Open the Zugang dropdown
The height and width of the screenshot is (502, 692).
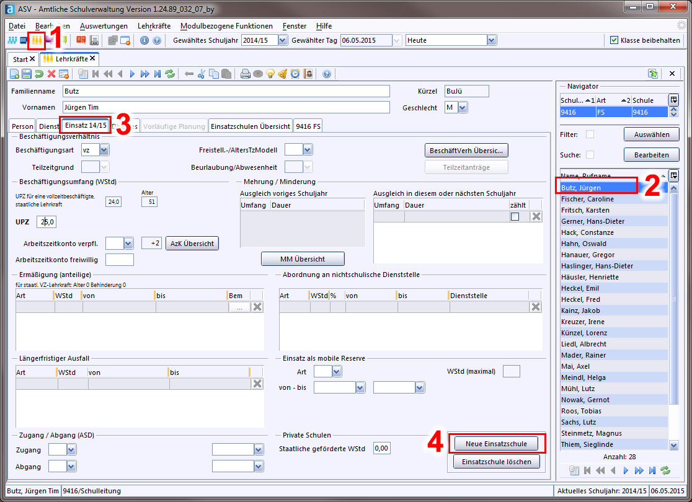point(71,449)
